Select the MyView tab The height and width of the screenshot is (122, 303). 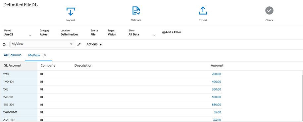click(34, 55)
